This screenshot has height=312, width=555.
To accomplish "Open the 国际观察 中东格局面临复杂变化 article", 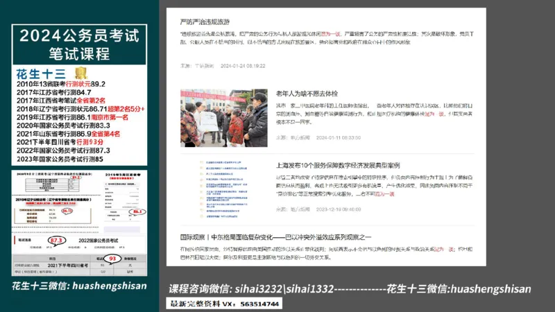I will [x=275, y=237].
